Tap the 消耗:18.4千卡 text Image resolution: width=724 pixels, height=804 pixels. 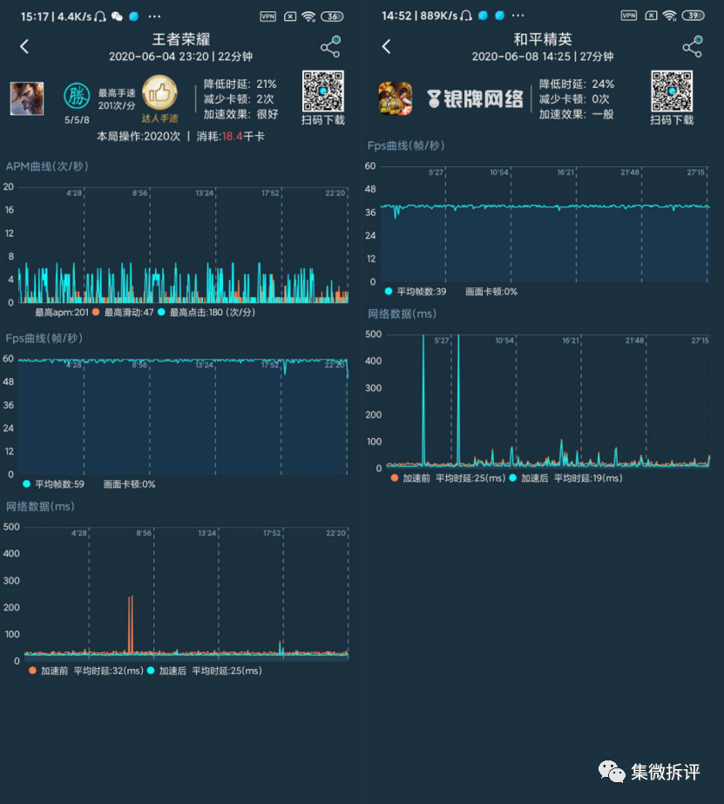click(231, 137)
